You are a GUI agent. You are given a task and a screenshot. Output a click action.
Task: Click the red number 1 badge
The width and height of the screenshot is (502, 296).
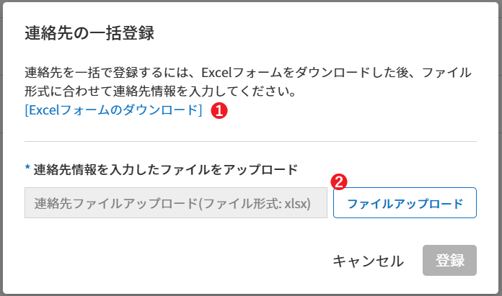pos(219,111)
